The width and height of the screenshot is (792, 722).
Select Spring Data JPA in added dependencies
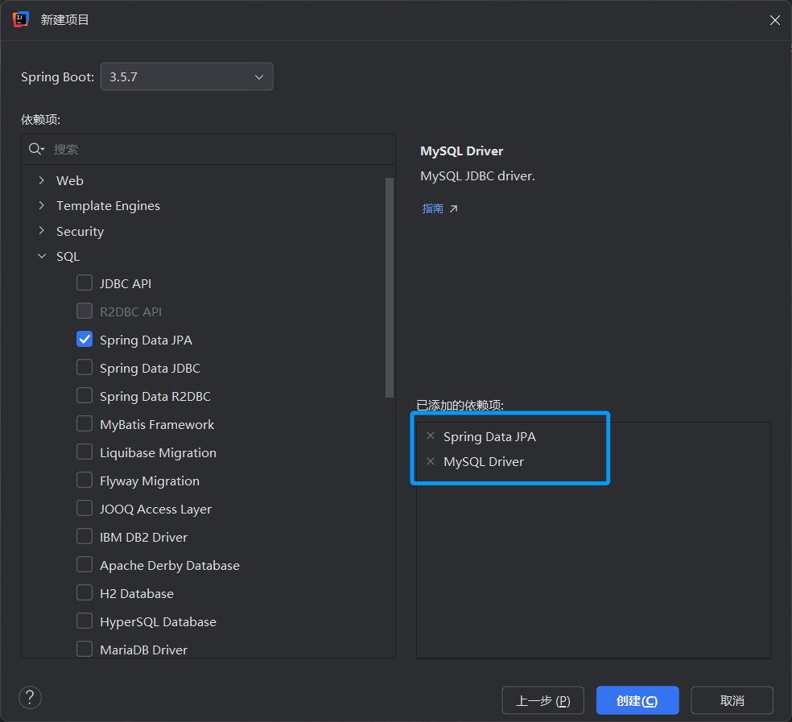489,436
